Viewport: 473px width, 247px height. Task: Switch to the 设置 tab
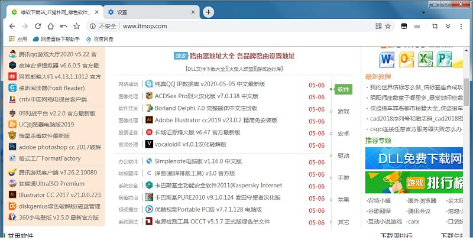[x=151, y=12]
